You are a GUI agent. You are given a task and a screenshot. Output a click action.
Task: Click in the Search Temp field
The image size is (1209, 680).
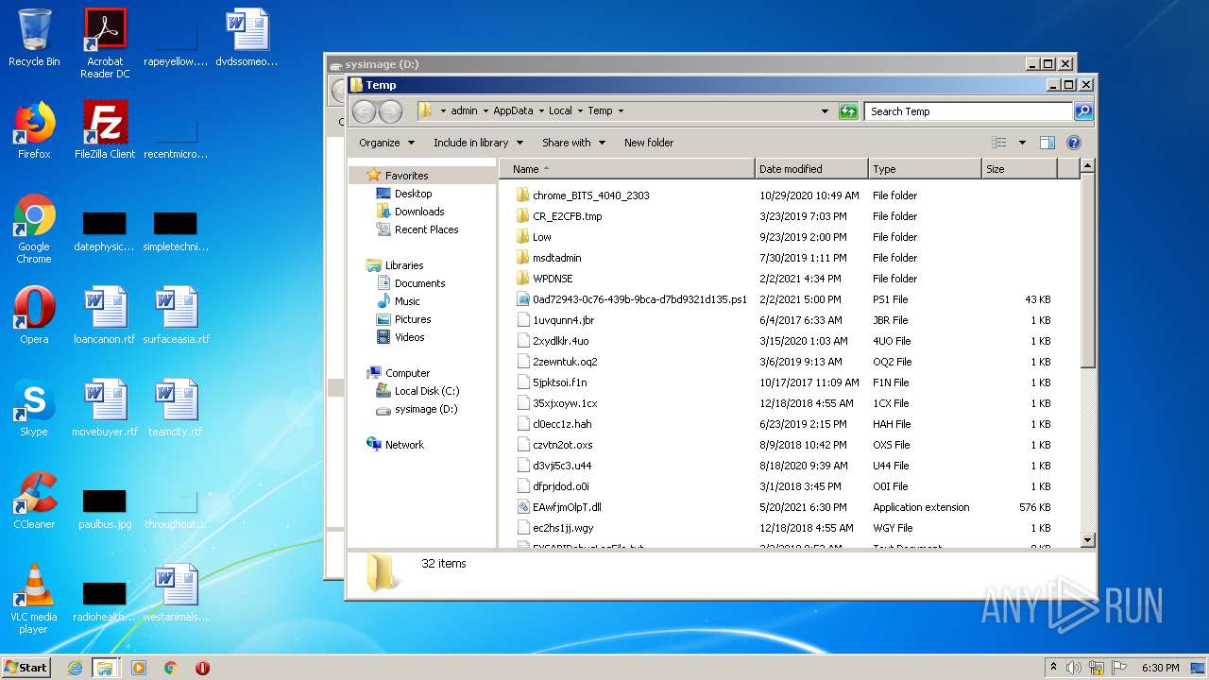pyautogui.click(x=969, y=111)
